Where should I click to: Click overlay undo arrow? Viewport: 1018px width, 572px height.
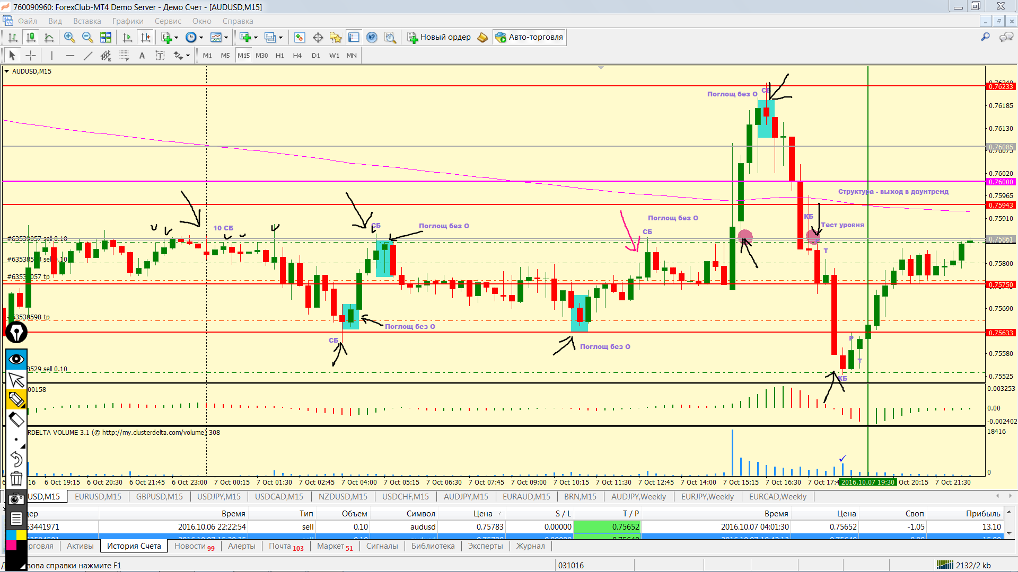pyautogui.click(x=16, y=459)
